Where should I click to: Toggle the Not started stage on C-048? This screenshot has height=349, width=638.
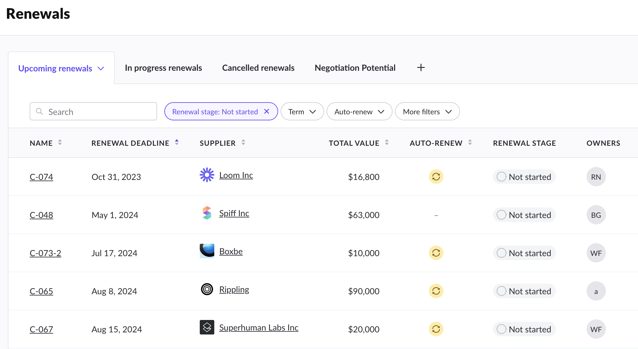coord(502,215)
